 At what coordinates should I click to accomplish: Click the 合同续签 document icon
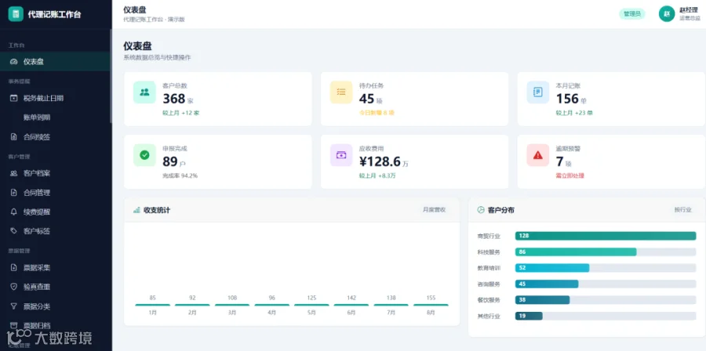click(13, 137)
